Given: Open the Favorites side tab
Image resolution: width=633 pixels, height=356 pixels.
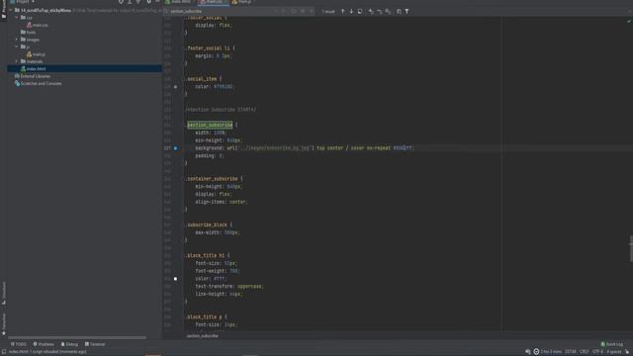Looking at the screenshot, I should click(x=4, y=324).
